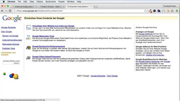Click the Google AdSense für Web-Publisher heading
The image size is (180, 101).
coord(151,47)
